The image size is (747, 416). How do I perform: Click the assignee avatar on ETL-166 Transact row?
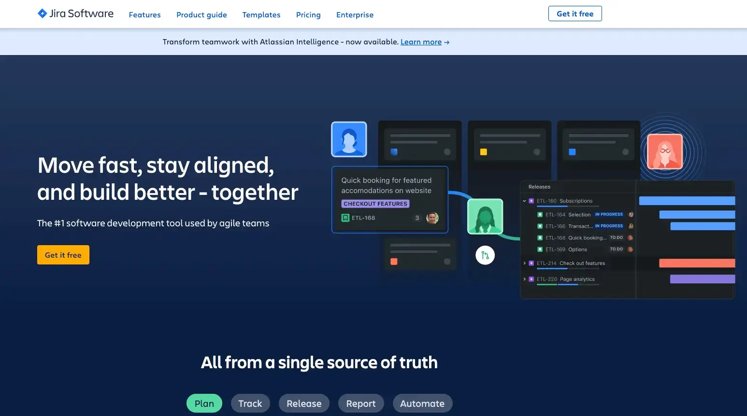[631, 226]
